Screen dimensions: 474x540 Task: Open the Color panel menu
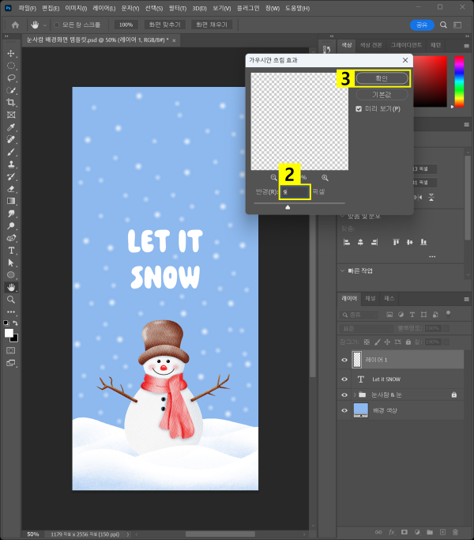[x=466, y=46]
